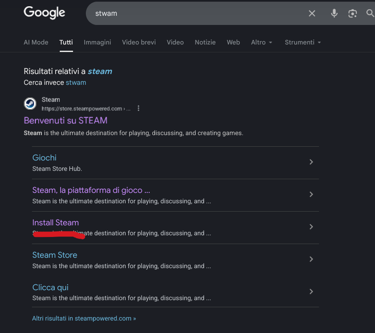Click the arrow beside Steam Store

coord(311,259)
